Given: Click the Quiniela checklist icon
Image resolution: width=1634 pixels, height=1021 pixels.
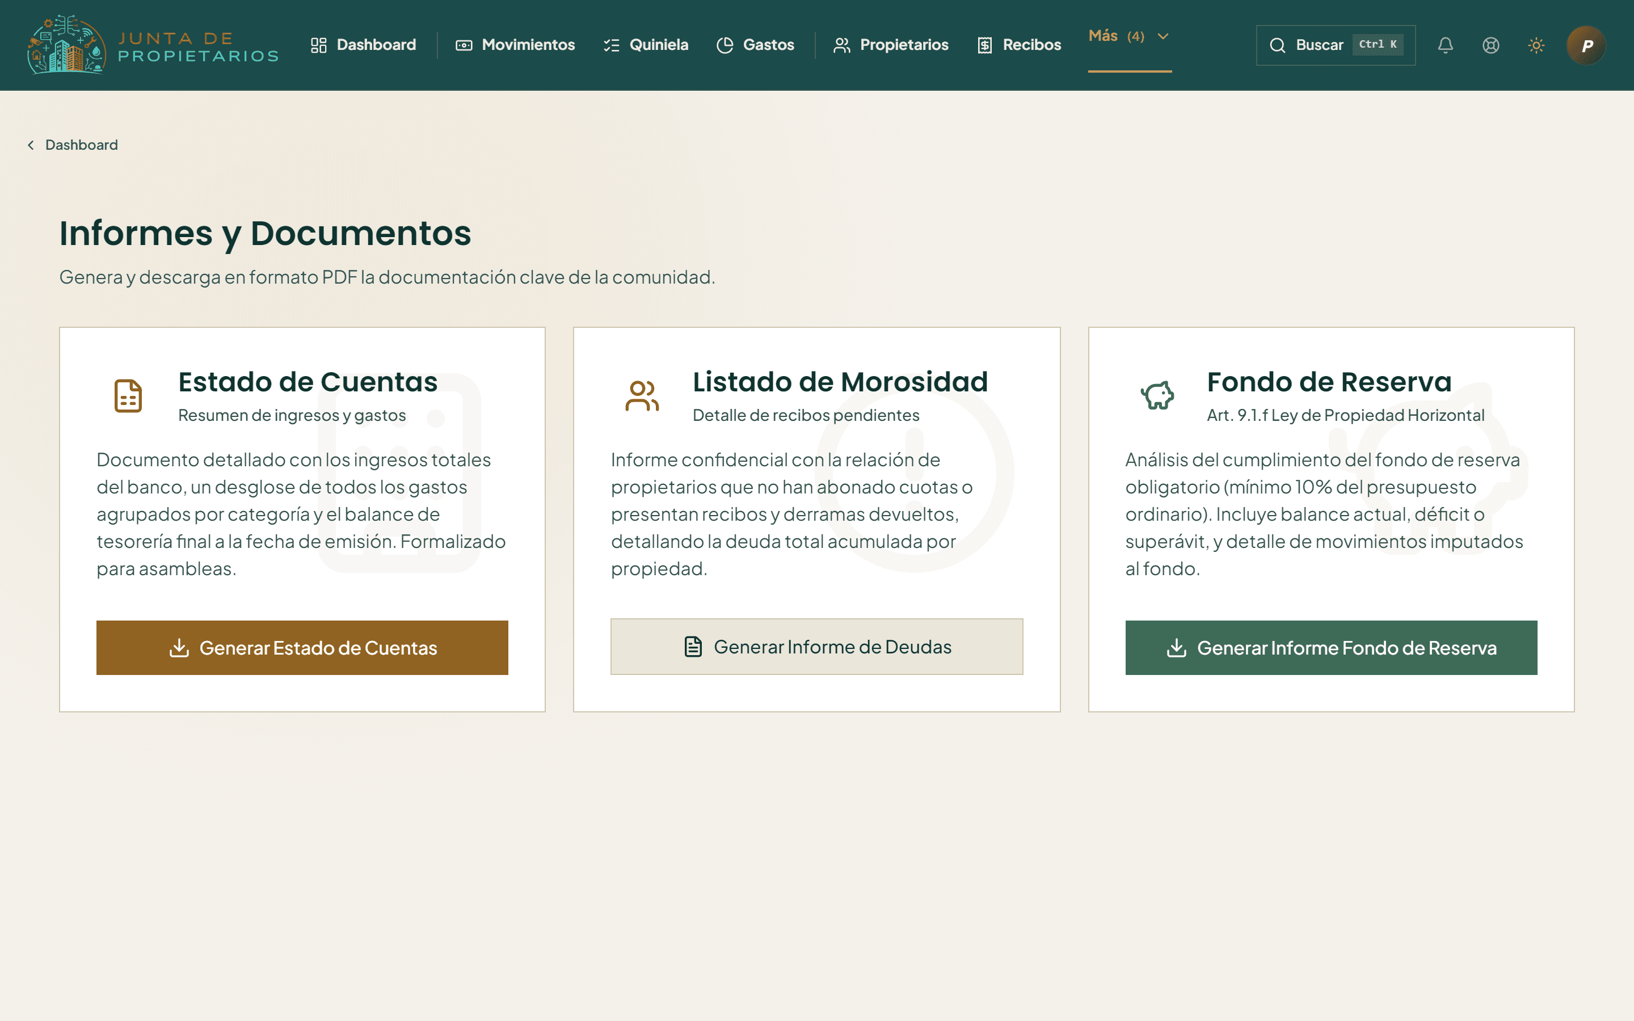Looking at the screenshot, I should coord(612,45).
